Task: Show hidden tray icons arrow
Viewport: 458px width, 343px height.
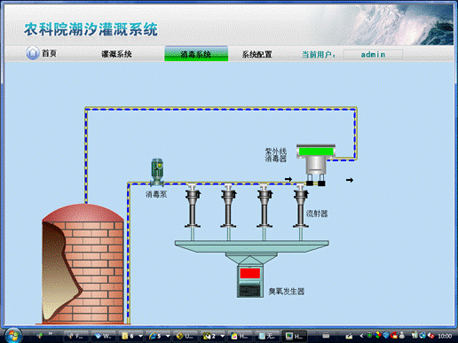Action: coord(361,336)
